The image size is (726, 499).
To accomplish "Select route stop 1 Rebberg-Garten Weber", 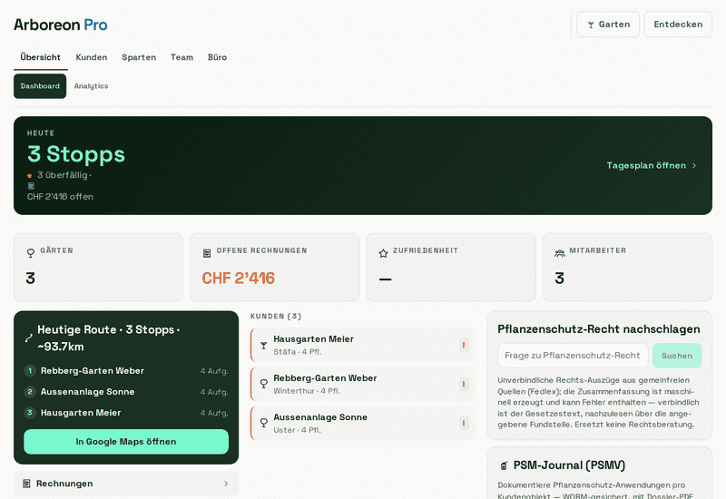I will click(x=126, y=371).
